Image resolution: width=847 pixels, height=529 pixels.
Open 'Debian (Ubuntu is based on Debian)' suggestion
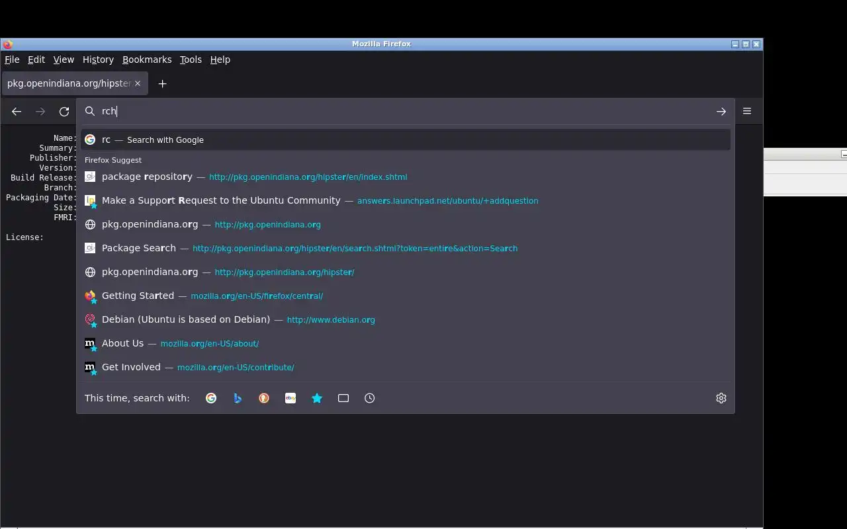pyautogui.click(x=406, y=319)
